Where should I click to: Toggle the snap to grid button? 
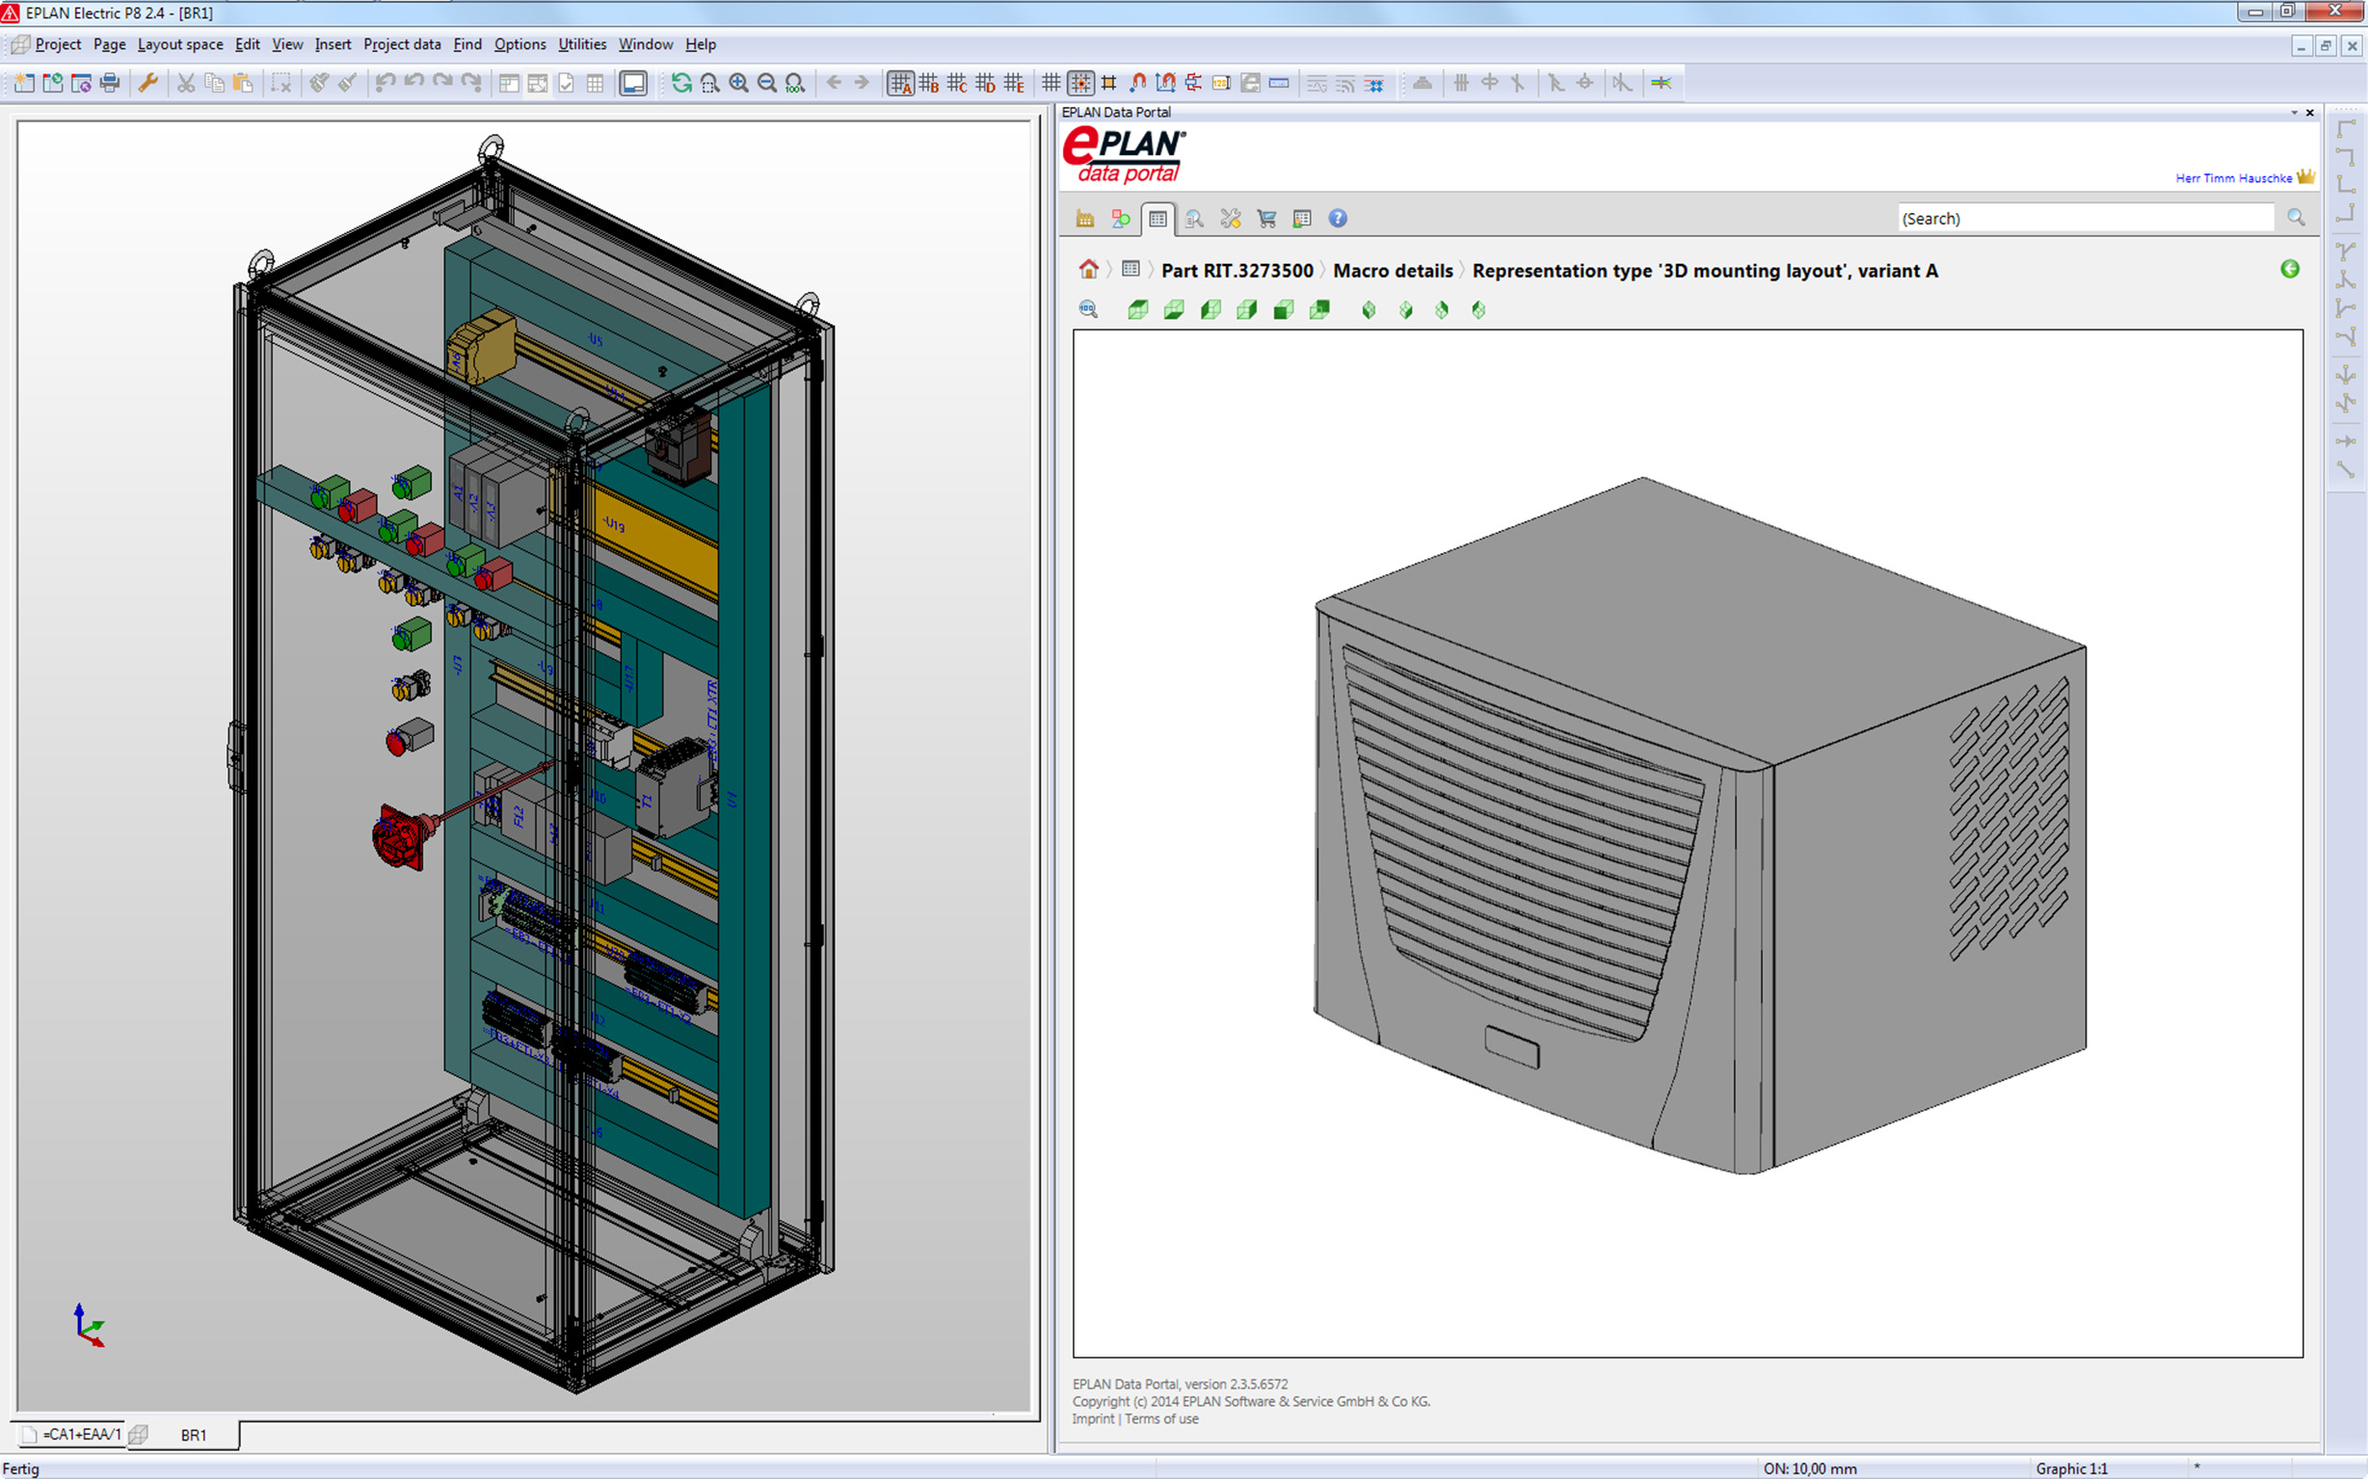pyautogui.click(x=1080, y=83)
